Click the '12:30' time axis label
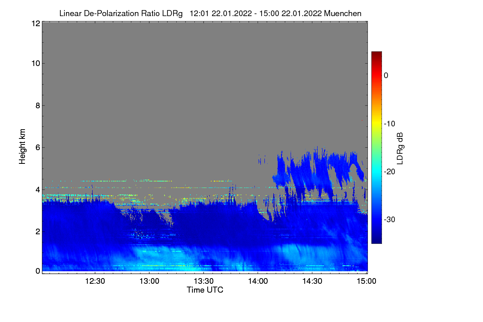 tap(95, 282)
